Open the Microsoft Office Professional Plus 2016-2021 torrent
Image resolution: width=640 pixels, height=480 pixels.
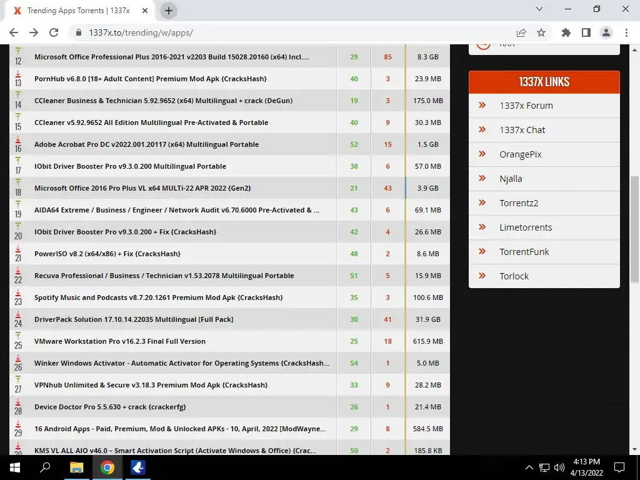click(x=171, y=57)
